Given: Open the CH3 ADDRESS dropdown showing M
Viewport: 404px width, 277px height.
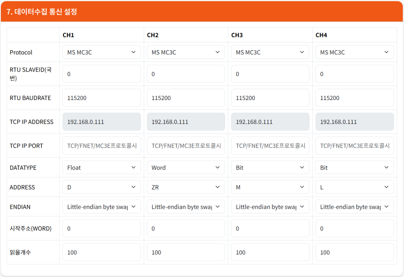Looking at the screenshot, I should pos(270,187).
